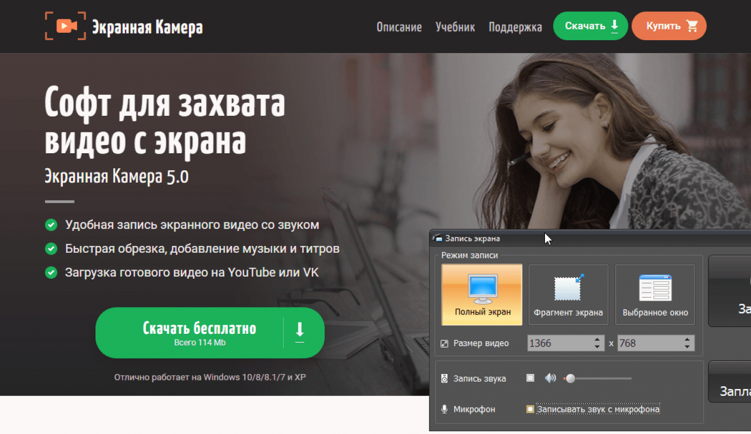Viewport: 751px width, 434px height.
Task: Click the Экранная Камера site title text
Action: tap(148, 27)
